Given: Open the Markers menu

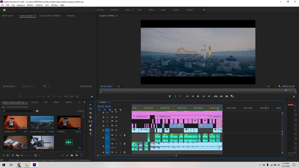Looking at the screenshot, I should pos(30,5).
